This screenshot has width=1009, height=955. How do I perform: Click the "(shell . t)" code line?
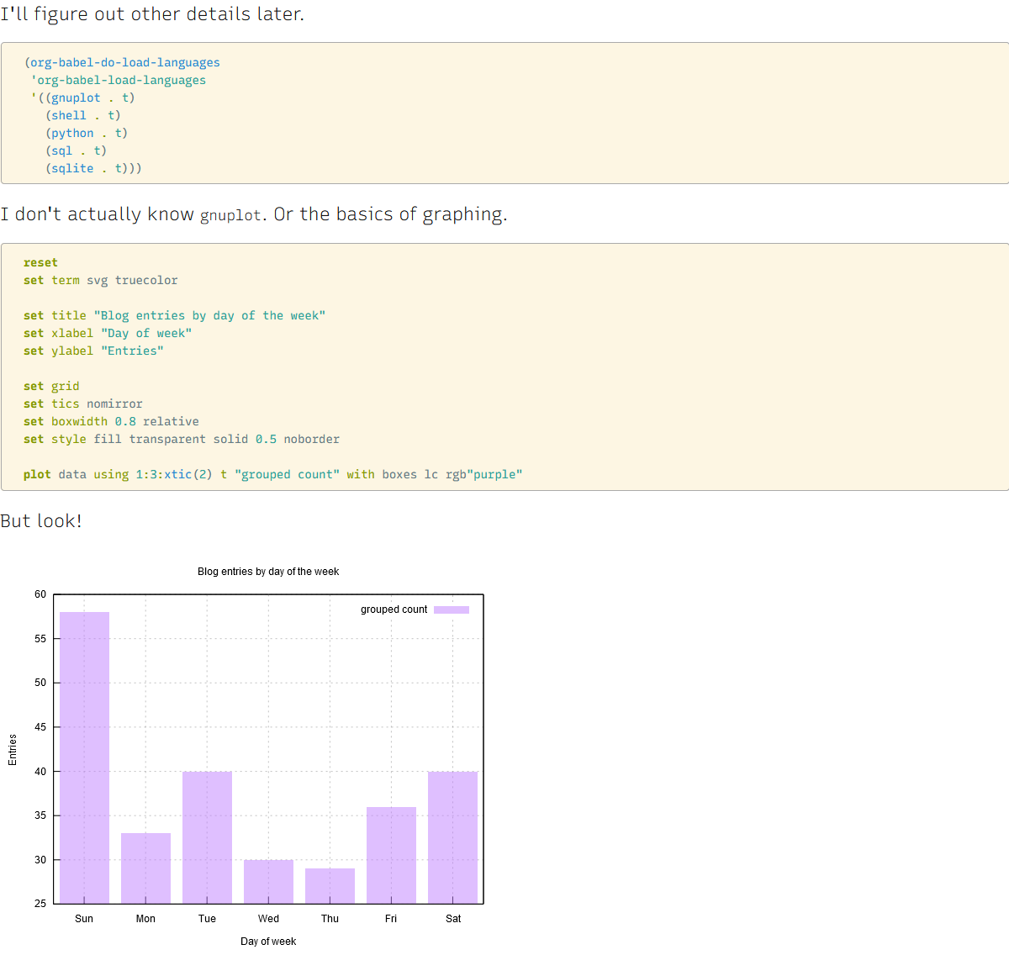83,115
